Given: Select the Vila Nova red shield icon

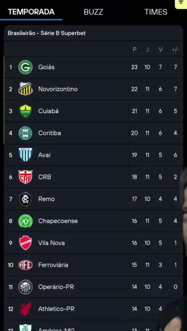Looking at the screenshot, I should point(25,243).
